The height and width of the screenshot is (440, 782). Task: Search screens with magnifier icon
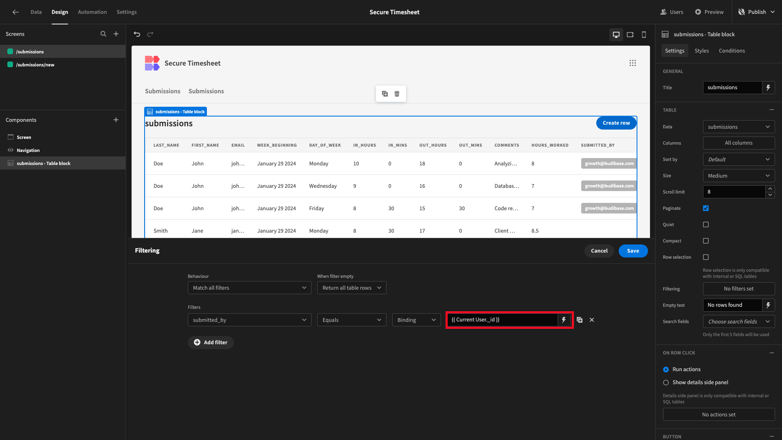click(x=103, y=34)
